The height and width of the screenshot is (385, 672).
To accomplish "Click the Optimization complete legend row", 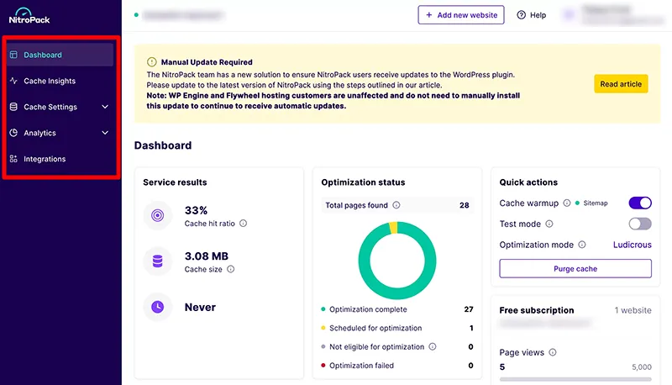I will (x=397, y=309).
